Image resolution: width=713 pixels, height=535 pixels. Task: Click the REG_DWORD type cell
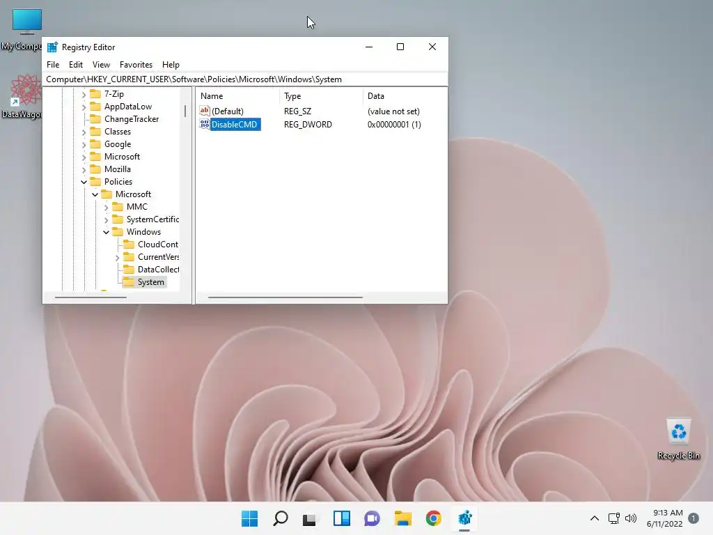pyautogui.click(x=308, y=124)
